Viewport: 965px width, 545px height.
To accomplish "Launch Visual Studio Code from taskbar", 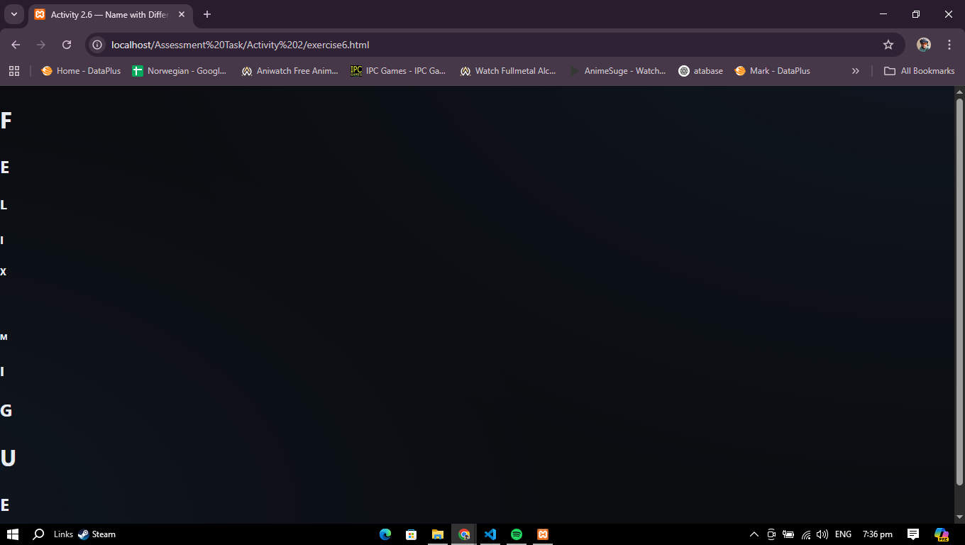I will (x=490, y=534).
